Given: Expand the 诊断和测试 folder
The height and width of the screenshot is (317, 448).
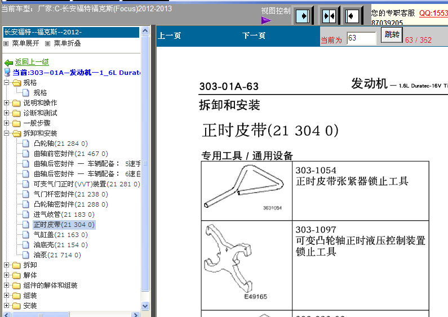Looking at the screenshot, I should pos(6,113).
